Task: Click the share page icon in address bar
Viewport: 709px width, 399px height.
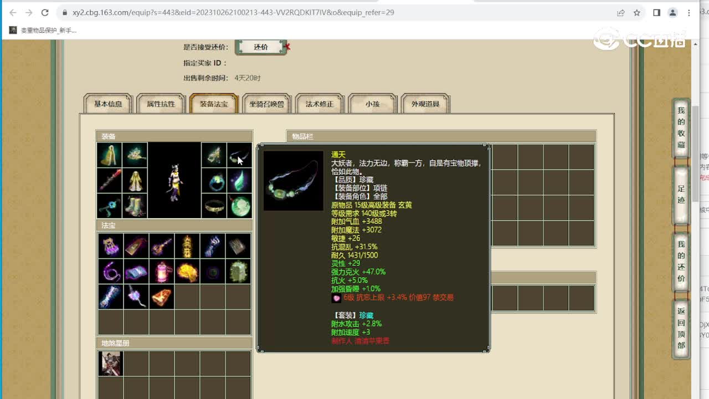Action: [x=621, y=12]
